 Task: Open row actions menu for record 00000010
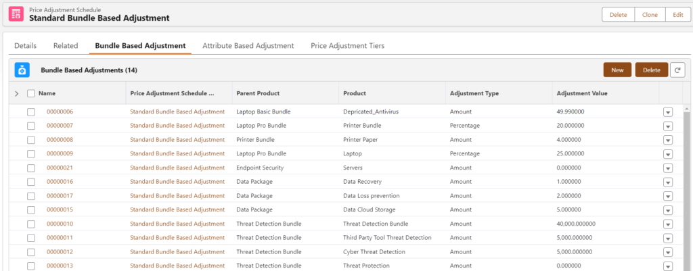click(x=668, y=224)
